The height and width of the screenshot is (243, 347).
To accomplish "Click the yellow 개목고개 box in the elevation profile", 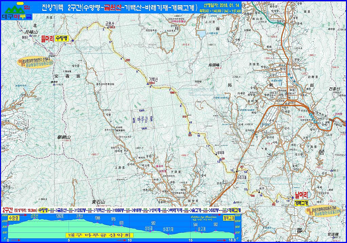I will click(x=229, y=218).
